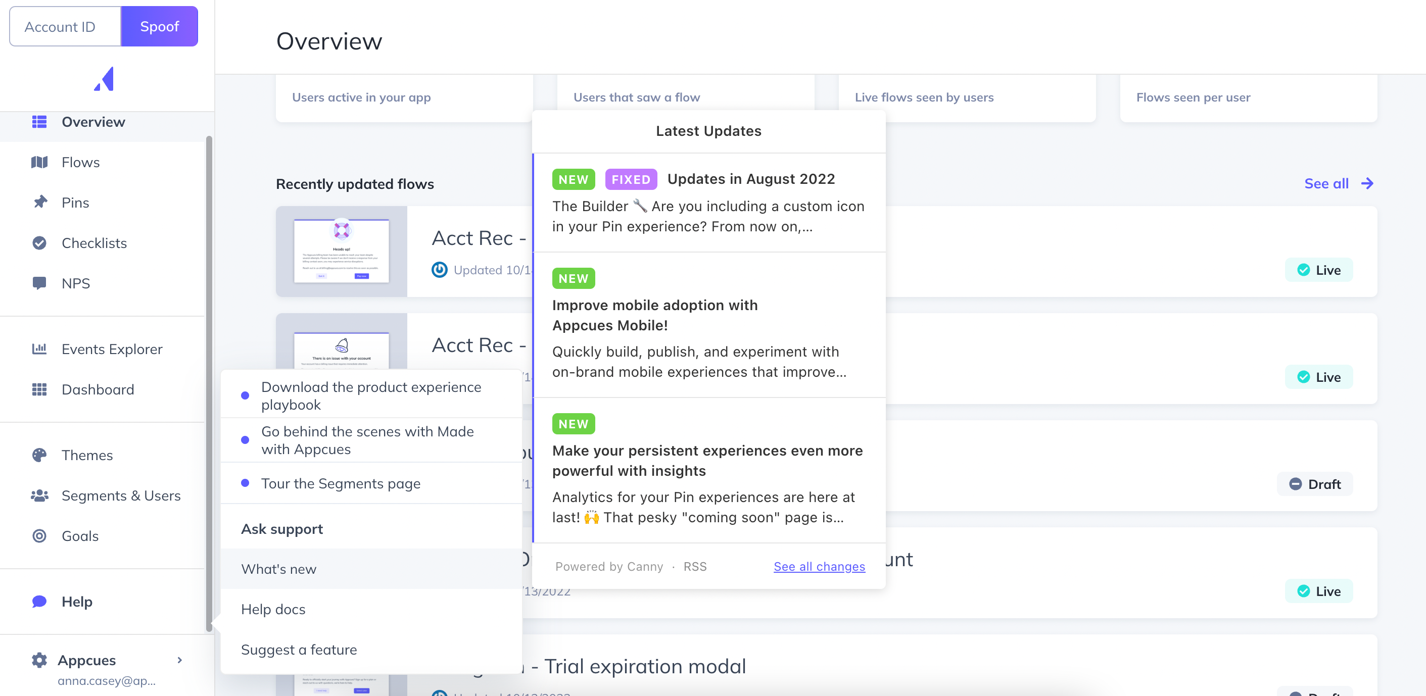This screenshot has width=1426, height=696.
Task: Click the Help chat bubble icon
Action: [39, 602]
